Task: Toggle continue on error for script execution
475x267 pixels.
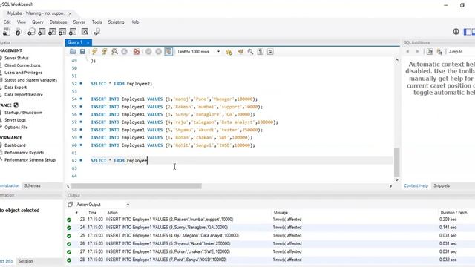Action: click(x=137, y=52)
